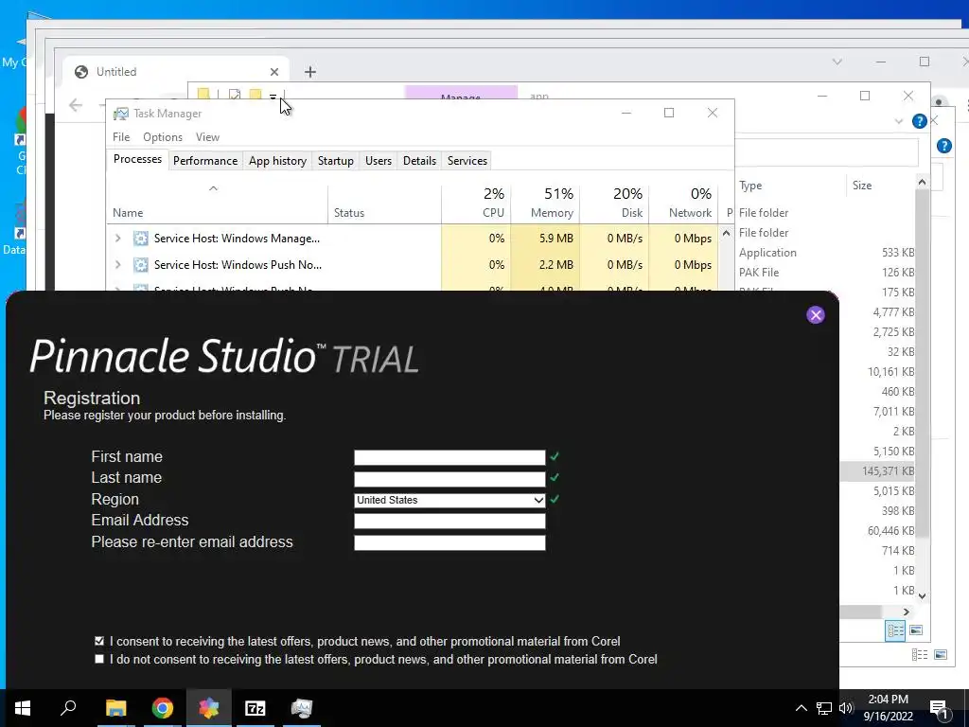Switch to Services tab
Viewport: 969px width, 727px height.
coord(467,161)
